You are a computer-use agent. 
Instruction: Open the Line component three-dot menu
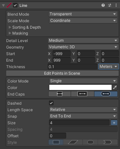116,5
